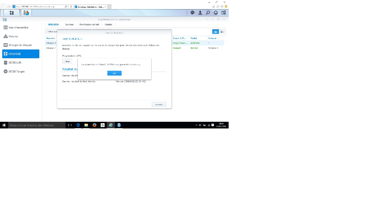Click the DSM search magnifier icon
The width and height of the screenshot is (381, 214).
(208, 13)
